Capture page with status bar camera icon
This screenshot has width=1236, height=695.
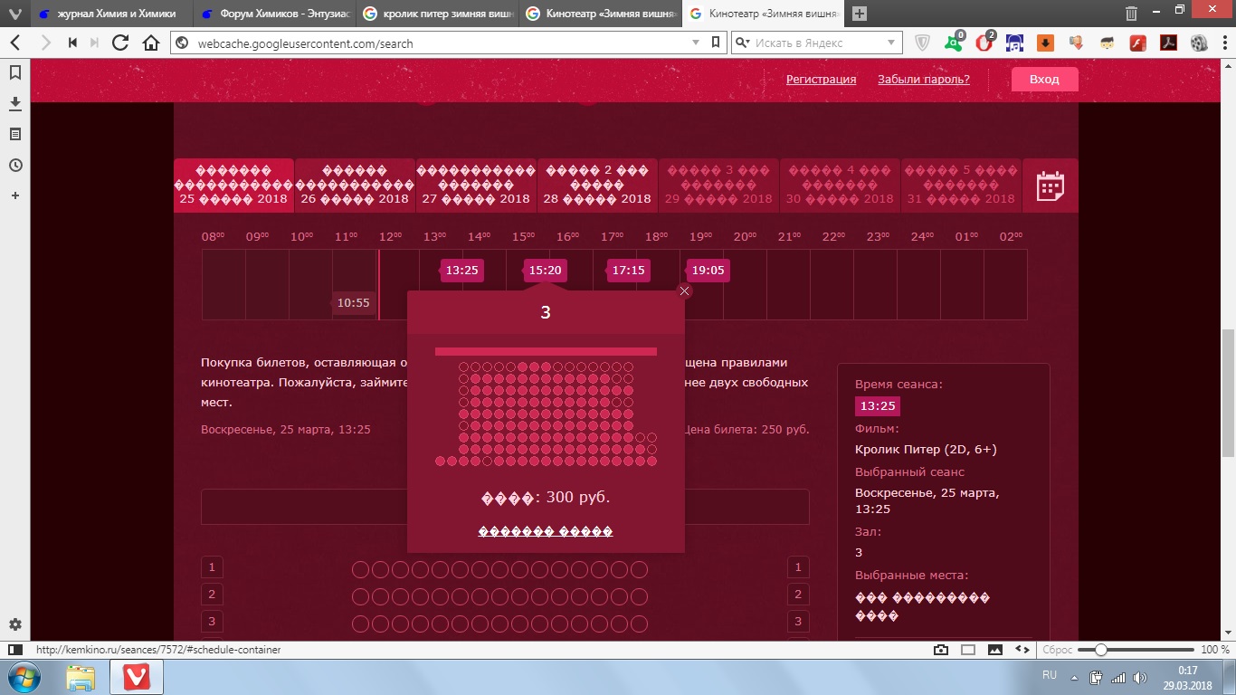[x=941, y=650]
